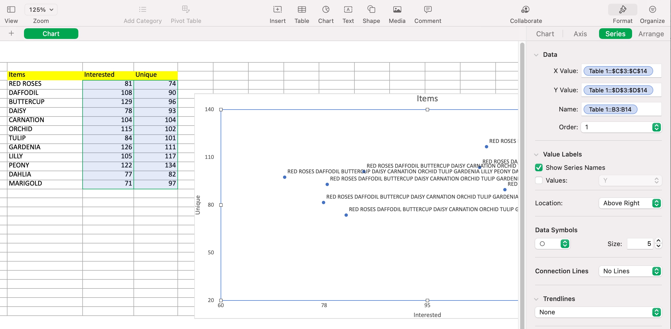The image size is (671, 329).
Task: Collapse the Value Labels section
Action: 536,154
